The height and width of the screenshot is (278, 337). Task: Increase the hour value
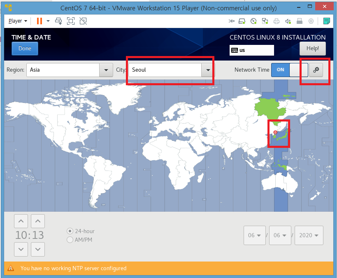point(21,221)
